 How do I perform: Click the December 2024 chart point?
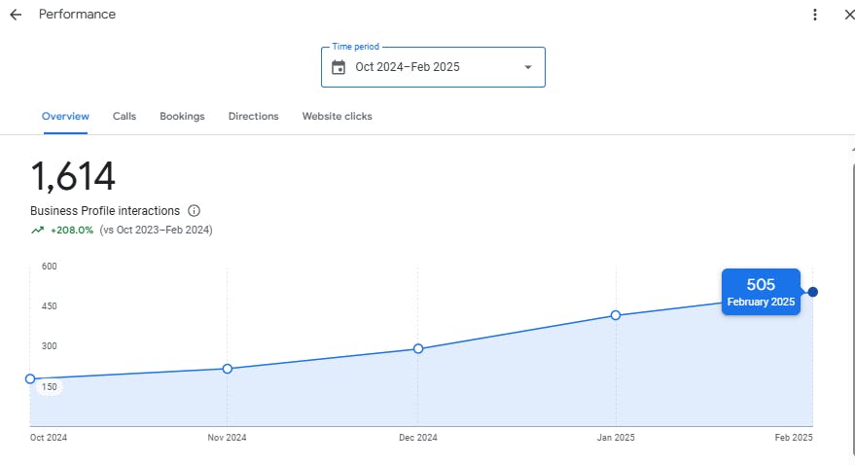(418, 348)
